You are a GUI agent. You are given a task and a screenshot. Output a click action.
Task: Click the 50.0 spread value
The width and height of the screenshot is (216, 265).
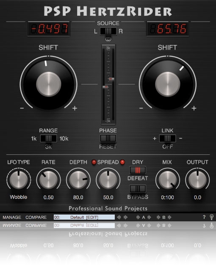point(108,197)
